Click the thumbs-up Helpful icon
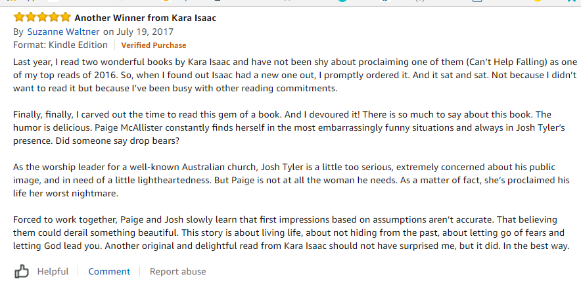This screenshot has height=289, width=581. 21,271
